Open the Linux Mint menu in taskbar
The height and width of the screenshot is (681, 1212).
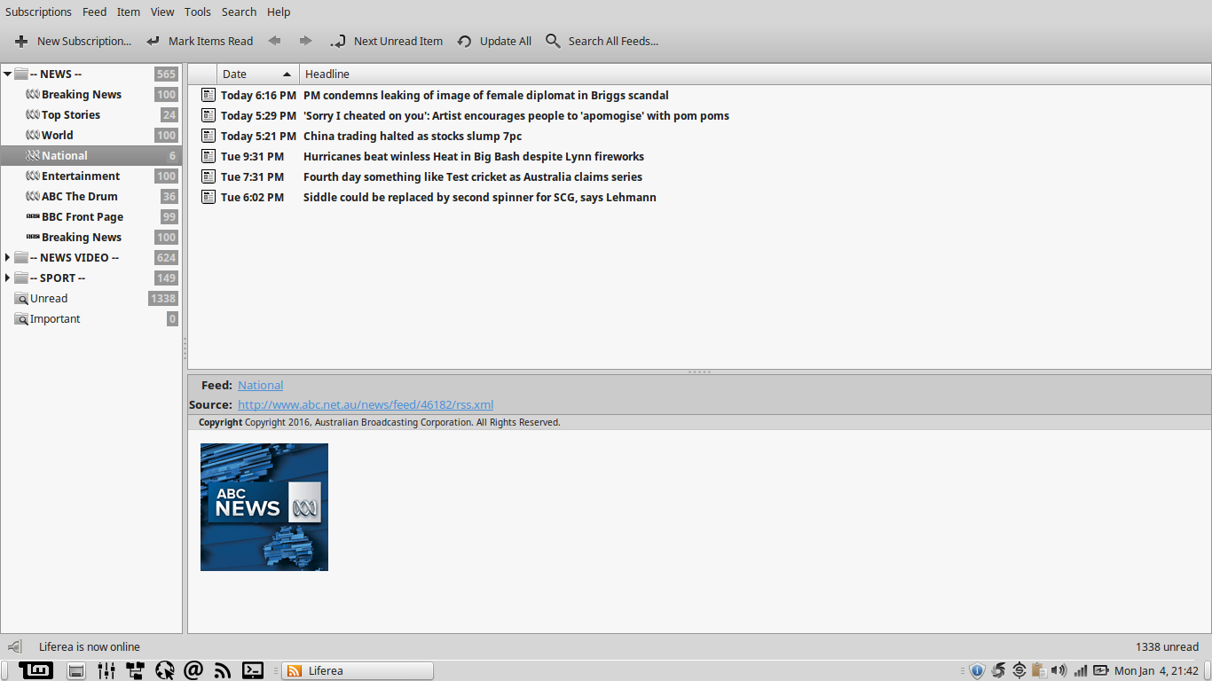[35, 670]
